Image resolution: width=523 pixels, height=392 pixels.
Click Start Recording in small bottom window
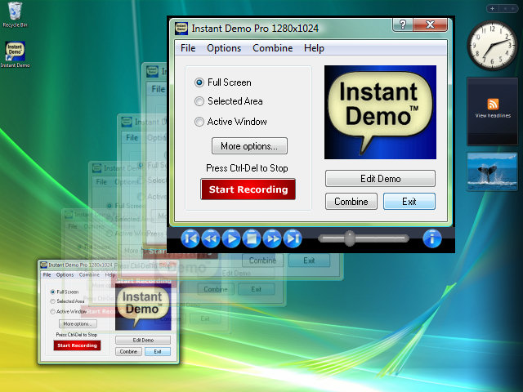point(77,345)
